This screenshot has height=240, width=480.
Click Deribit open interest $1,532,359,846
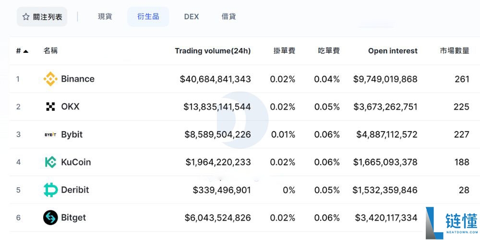pyautogui.click(x=385, y=190)
